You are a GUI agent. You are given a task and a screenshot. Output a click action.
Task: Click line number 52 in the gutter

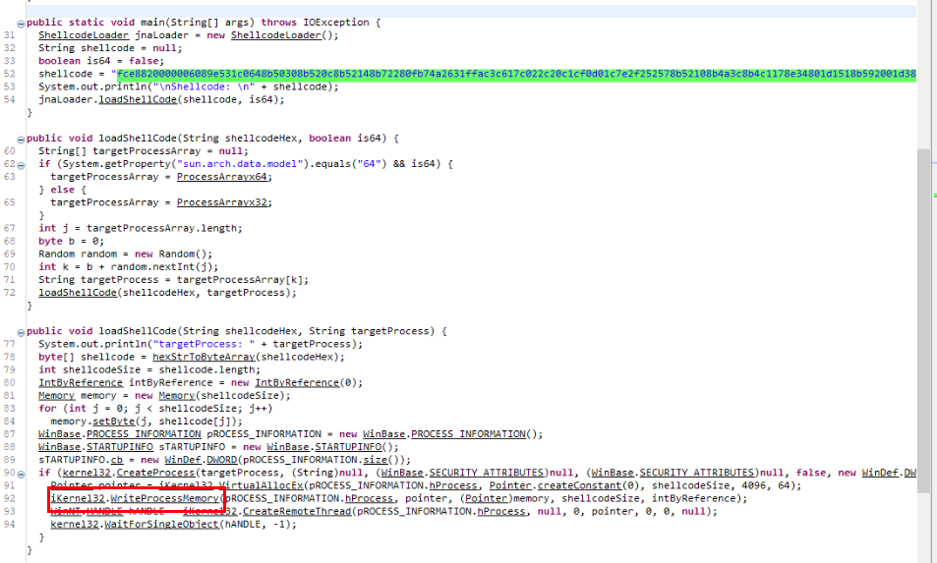coord(10,74)
